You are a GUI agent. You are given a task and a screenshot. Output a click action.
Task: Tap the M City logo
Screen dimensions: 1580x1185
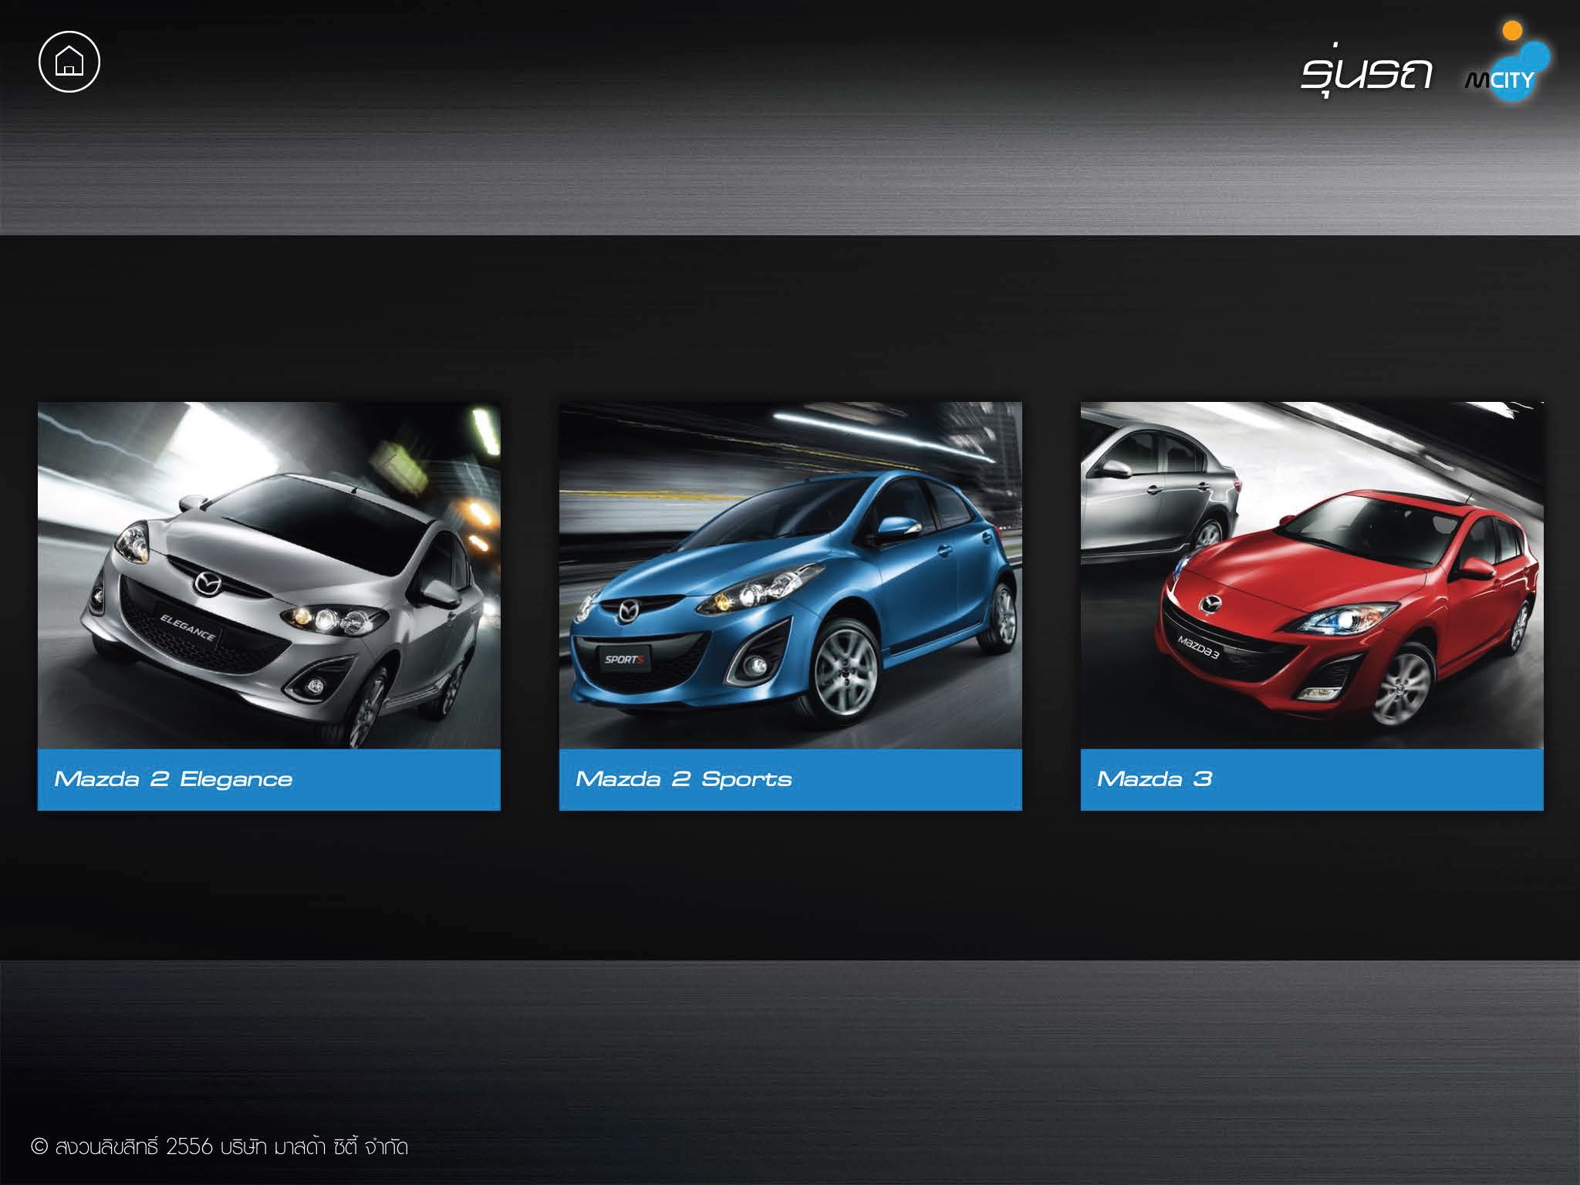pos(1507,63)
